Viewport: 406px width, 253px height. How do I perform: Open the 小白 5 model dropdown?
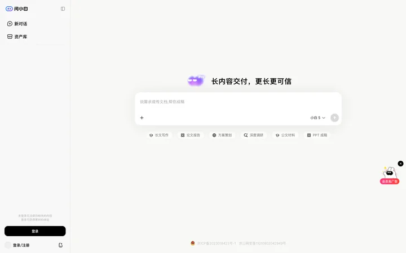(x=317, y=118)
